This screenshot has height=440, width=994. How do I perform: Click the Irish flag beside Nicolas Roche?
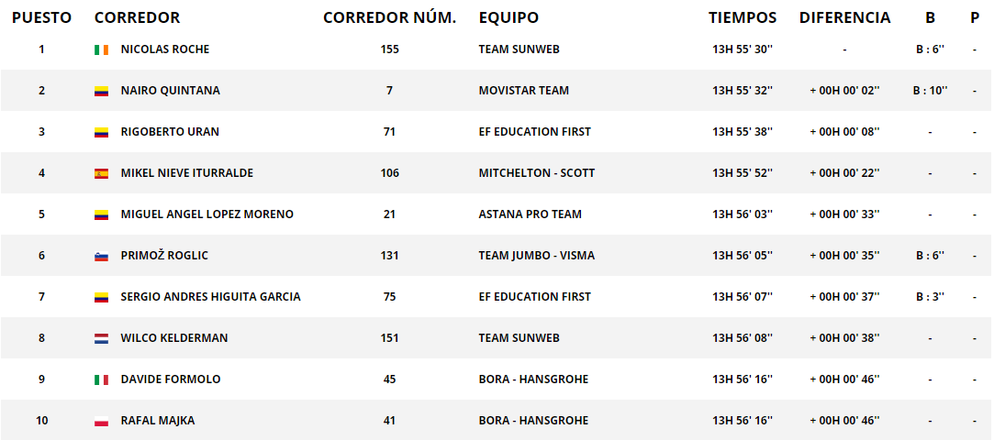(x=102, y=49)
